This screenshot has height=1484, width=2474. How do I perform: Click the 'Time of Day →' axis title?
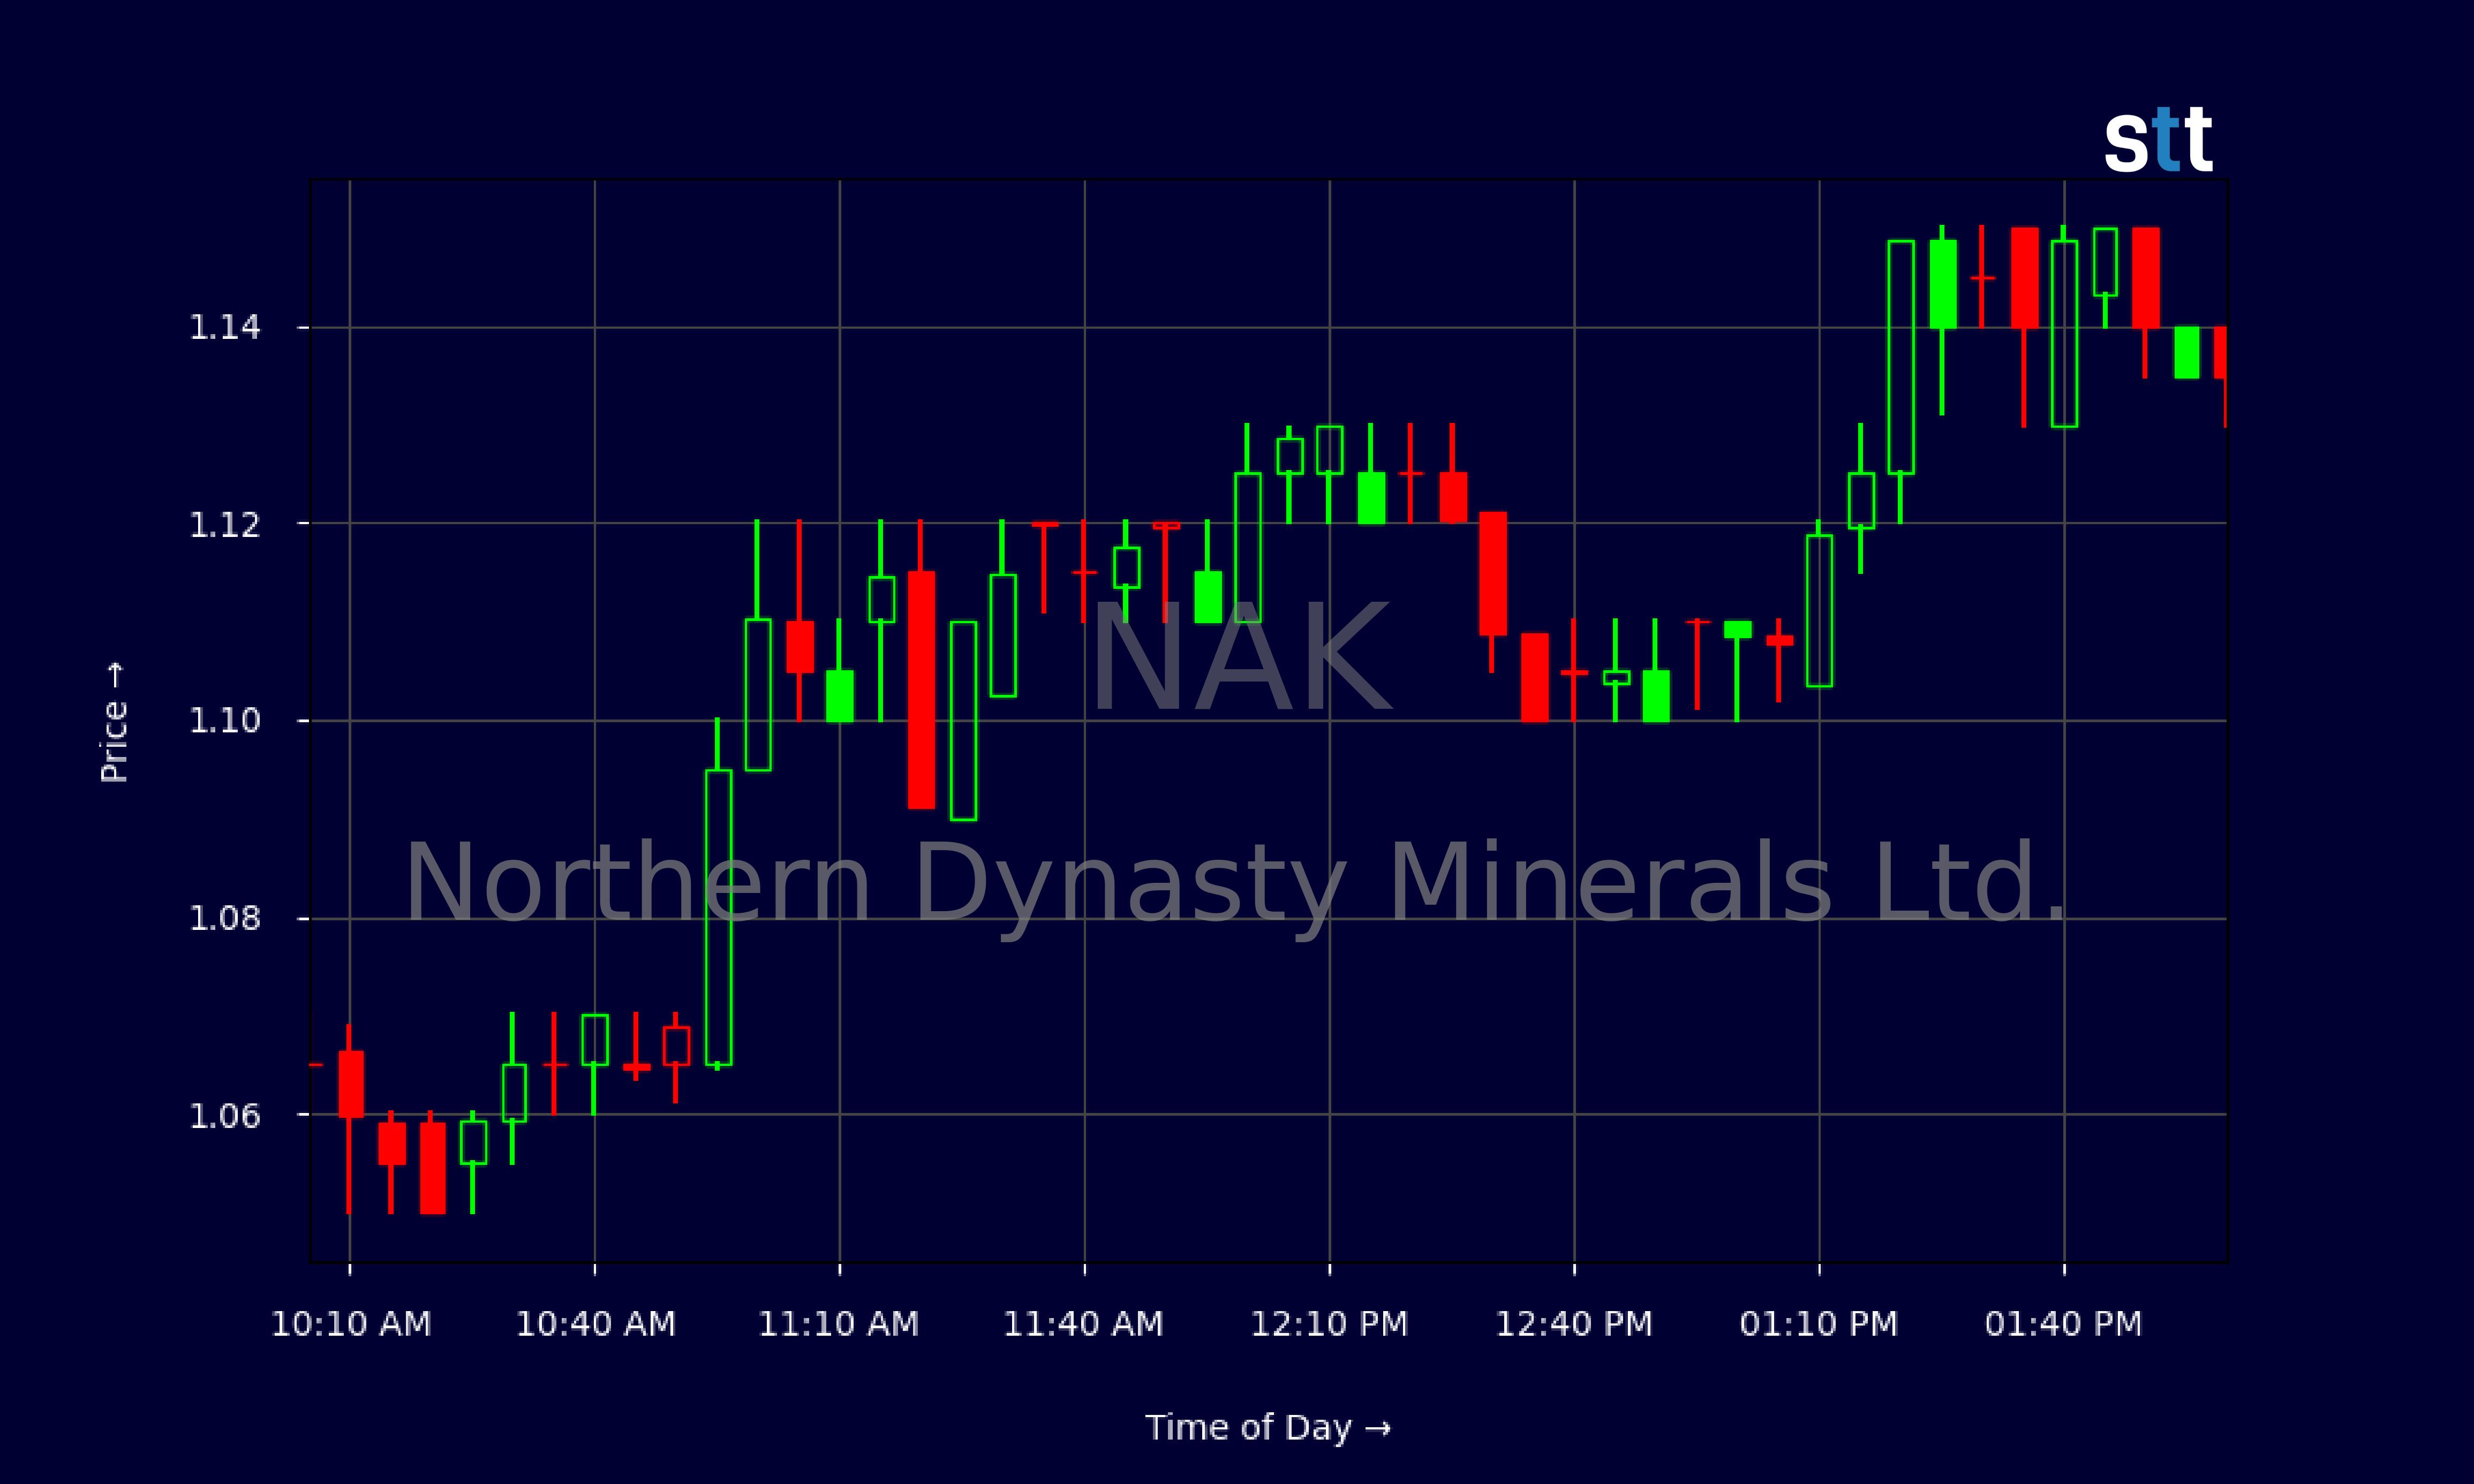click(x=1268, y=1428)
